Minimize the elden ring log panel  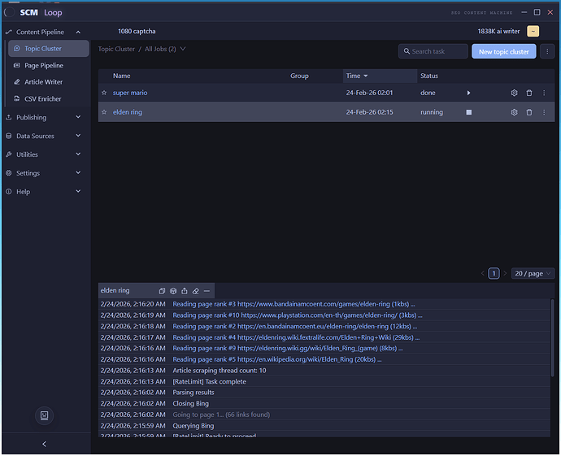[207, 290]
